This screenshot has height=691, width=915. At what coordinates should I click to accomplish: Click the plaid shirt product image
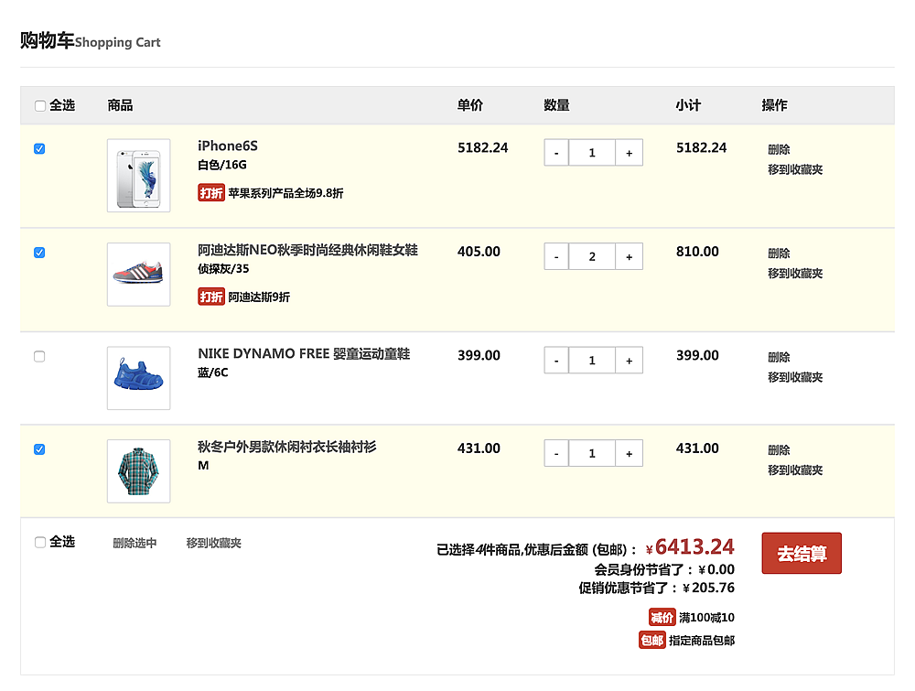(138, 471)
